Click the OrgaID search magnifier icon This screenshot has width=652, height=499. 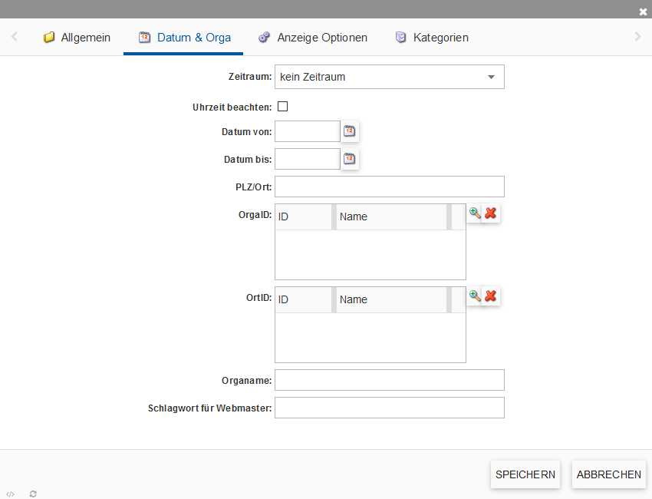pyautogui.click(x=475, y=213)
